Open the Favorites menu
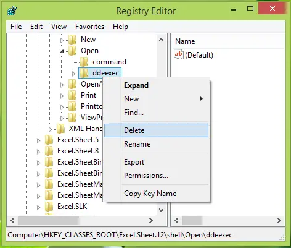This screenshot has height=248, width=291. (x=89, y=27)
